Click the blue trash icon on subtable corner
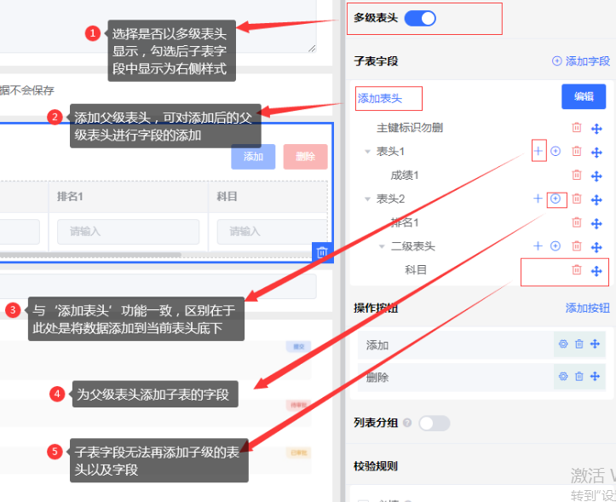This screenshot has width=616, height=502. (x=322, y=252)
